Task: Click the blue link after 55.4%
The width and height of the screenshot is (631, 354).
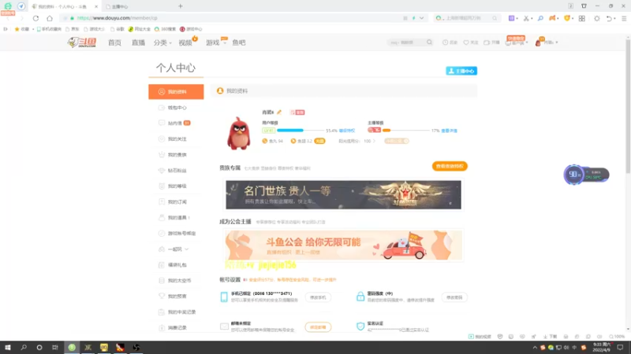Action: pyautogui.click(x=347, y=131)
